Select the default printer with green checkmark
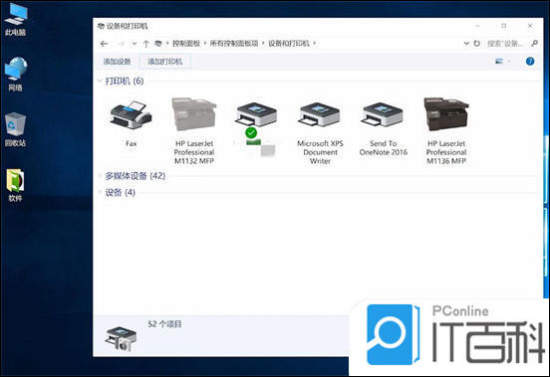 pyautogui.click(x=256, y=127)
